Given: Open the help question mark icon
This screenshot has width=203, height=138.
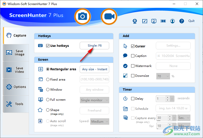Looking at the screenshot, I should (182, 21).
